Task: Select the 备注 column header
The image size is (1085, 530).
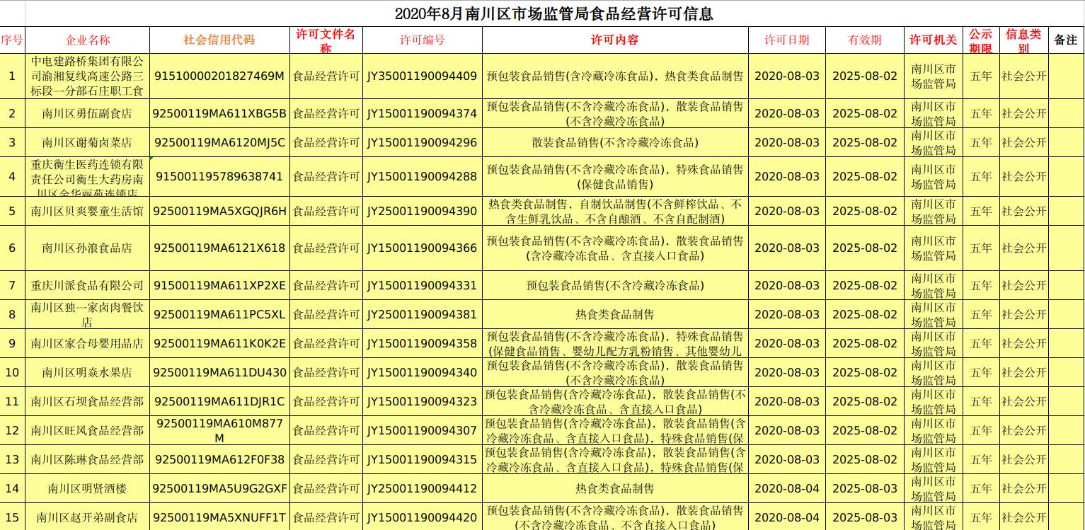Action: coord(1065,40)
